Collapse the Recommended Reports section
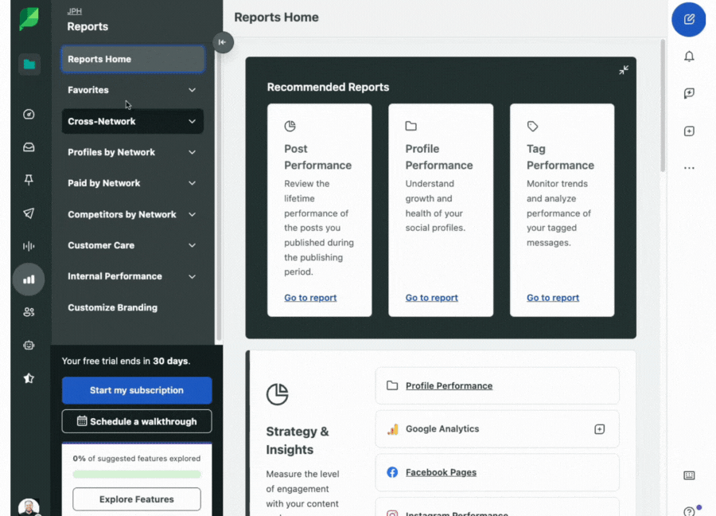 point(624,70)
